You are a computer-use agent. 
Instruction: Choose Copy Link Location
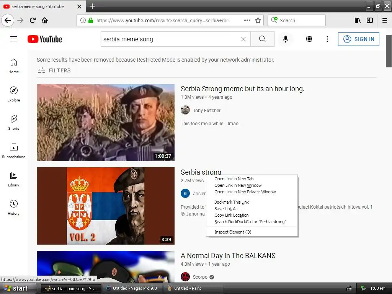(x=252, y=215)
